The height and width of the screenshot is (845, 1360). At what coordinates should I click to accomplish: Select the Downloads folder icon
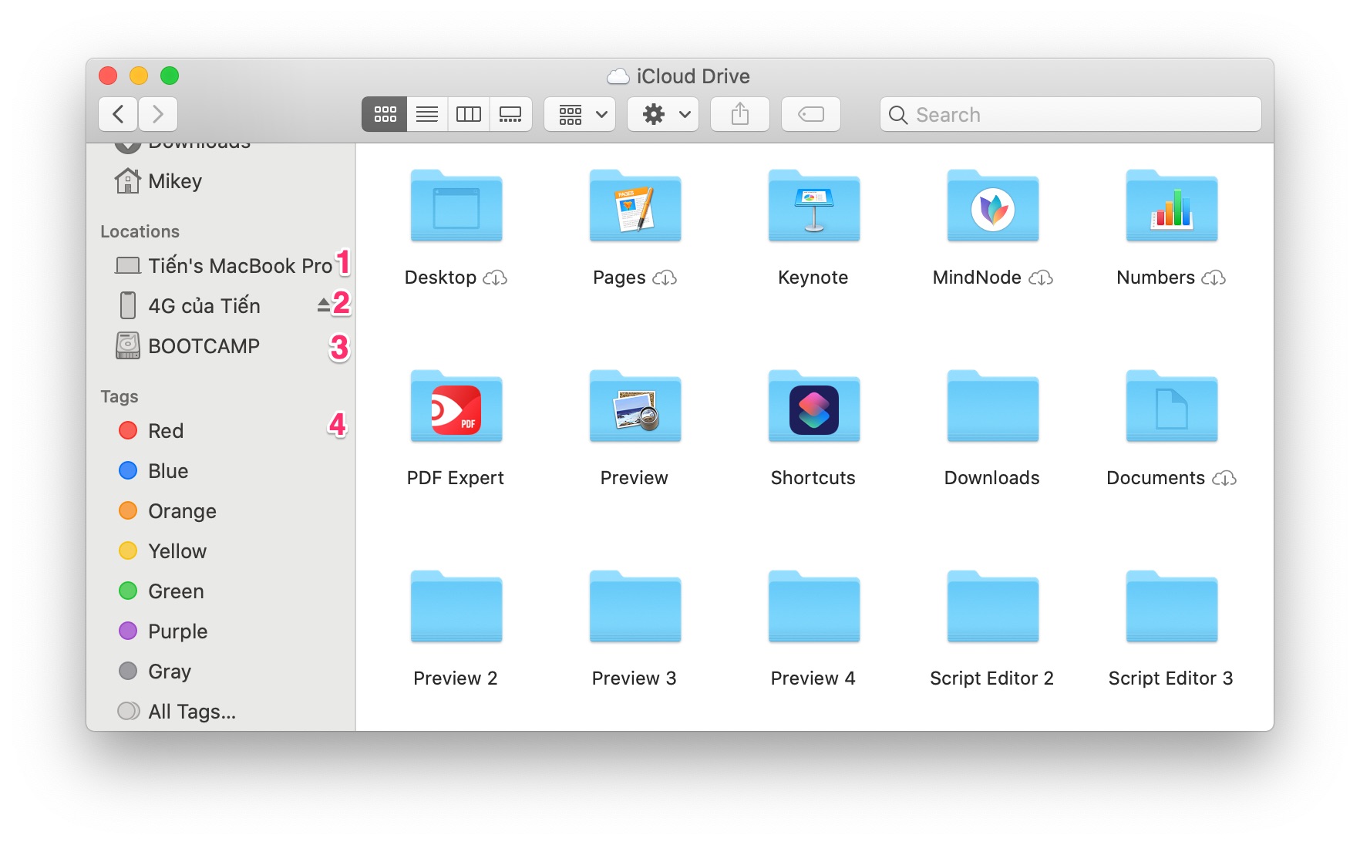(993, 406)
